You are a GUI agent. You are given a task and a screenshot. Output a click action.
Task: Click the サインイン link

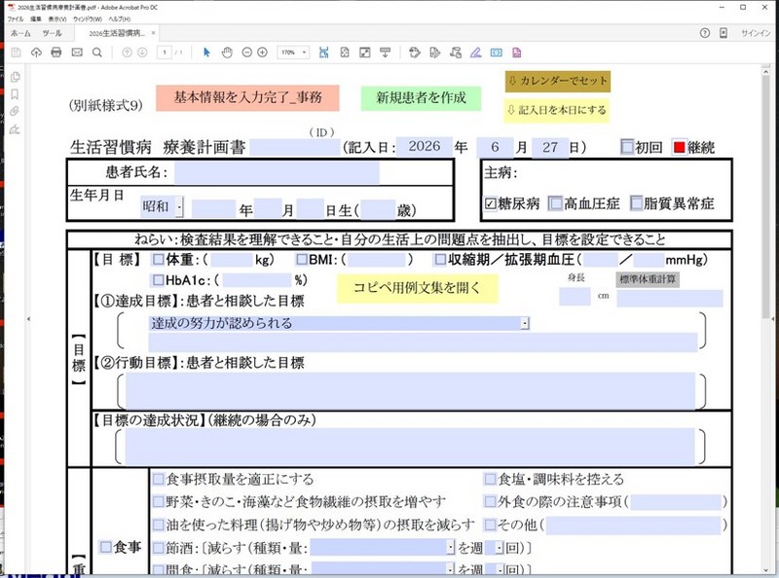point(756,33)
